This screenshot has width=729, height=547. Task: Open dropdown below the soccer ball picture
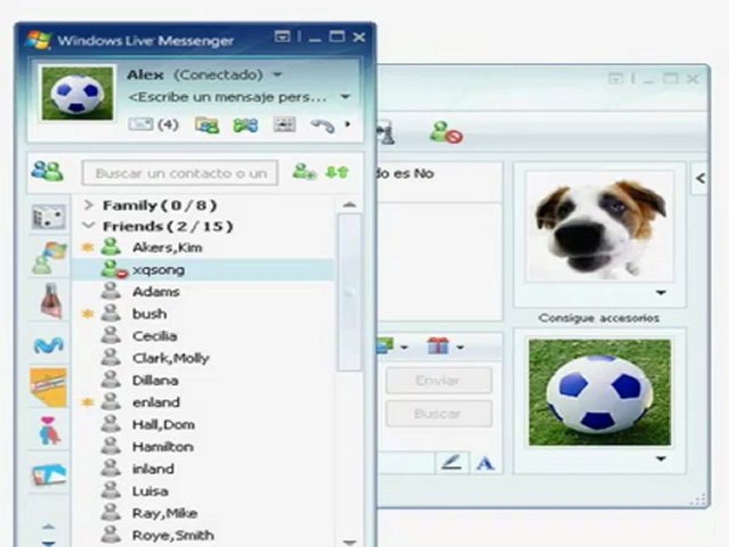[x=661, y=459]
